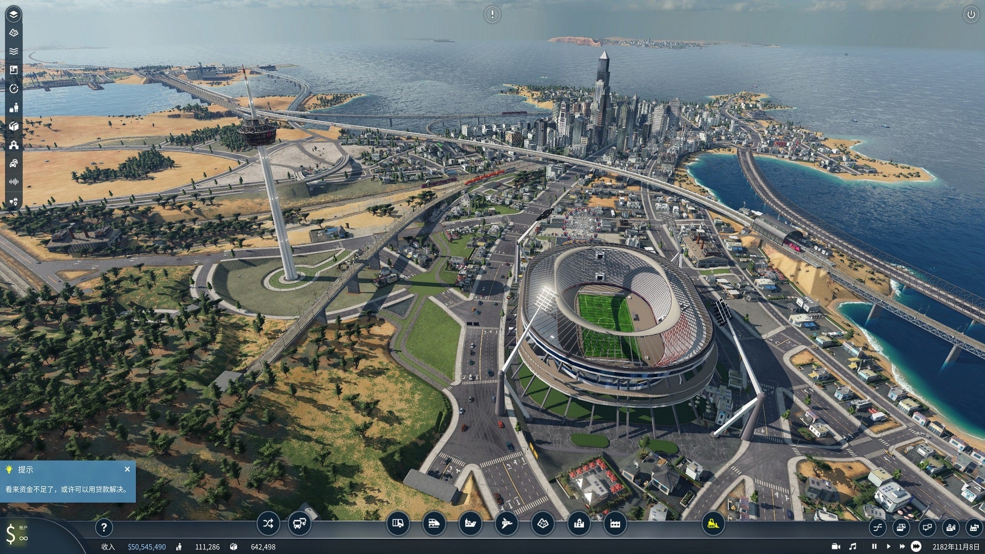Screen dimensions: 985x554
Task: Click the cargo box icon in status bar
Action: (233, 547)
